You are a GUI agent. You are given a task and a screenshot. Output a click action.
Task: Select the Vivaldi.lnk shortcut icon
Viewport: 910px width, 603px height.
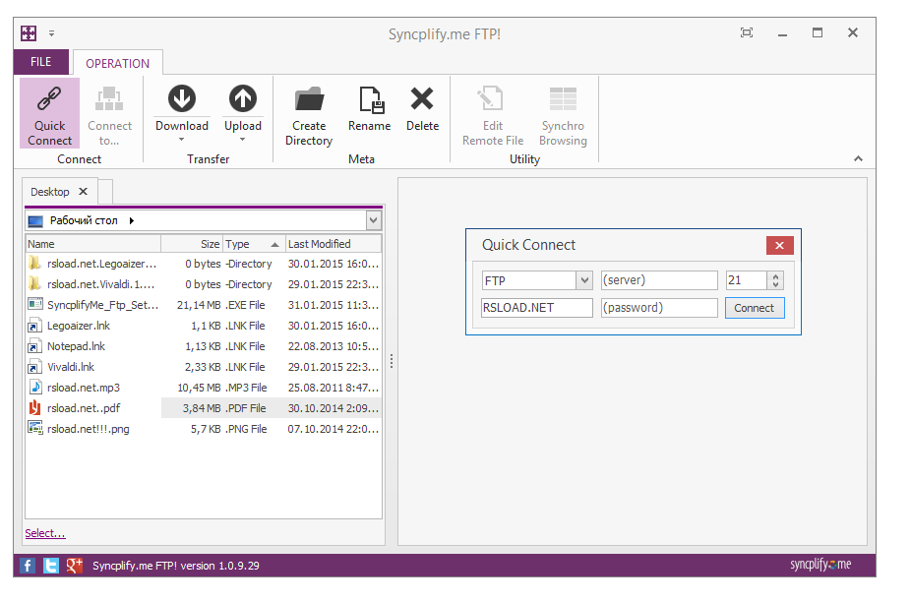[x=34, y=367]
